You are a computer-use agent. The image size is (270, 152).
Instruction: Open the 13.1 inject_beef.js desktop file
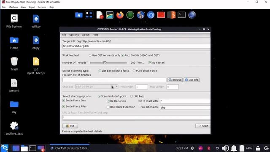coord(36,66)
